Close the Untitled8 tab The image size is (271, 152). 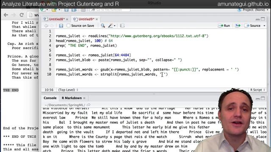67,19
